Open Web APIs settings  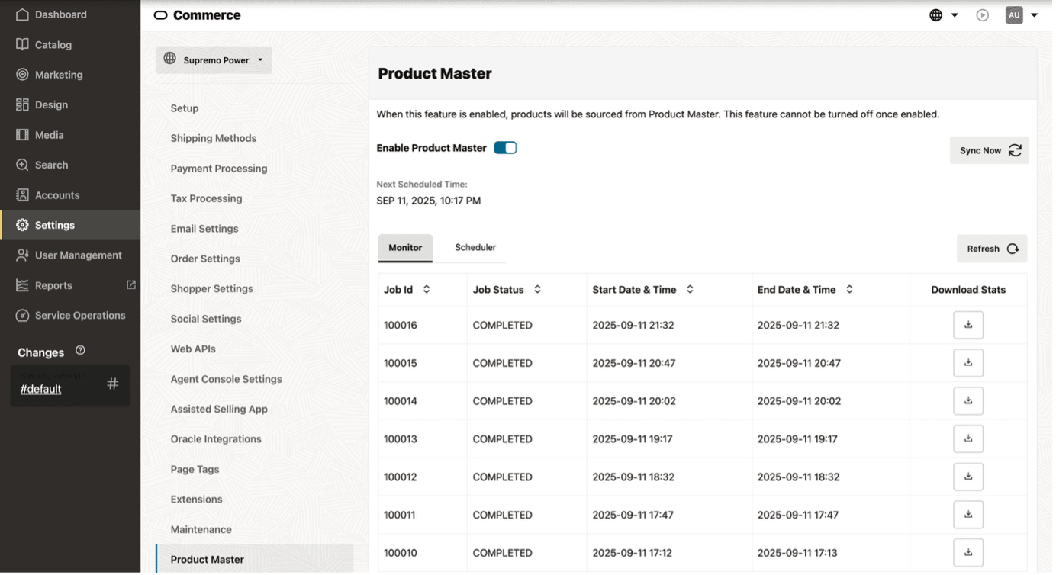click(193, 349)
